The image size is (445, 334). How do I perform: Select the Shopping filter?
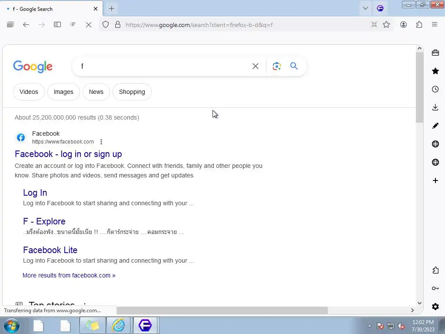(x=132, y=92)
